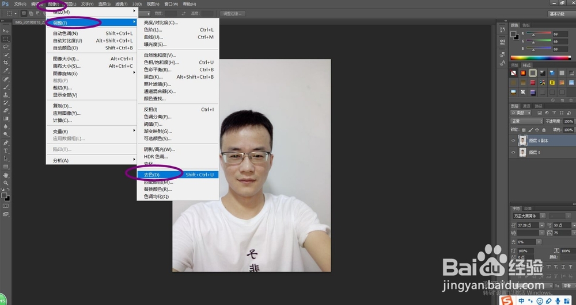Toggle Quick Mask mode icon

pos(6,206)
